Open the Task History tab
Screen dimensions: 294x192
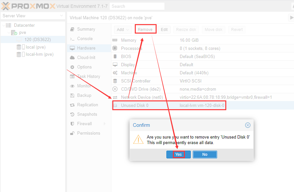(x=89, y=76)
